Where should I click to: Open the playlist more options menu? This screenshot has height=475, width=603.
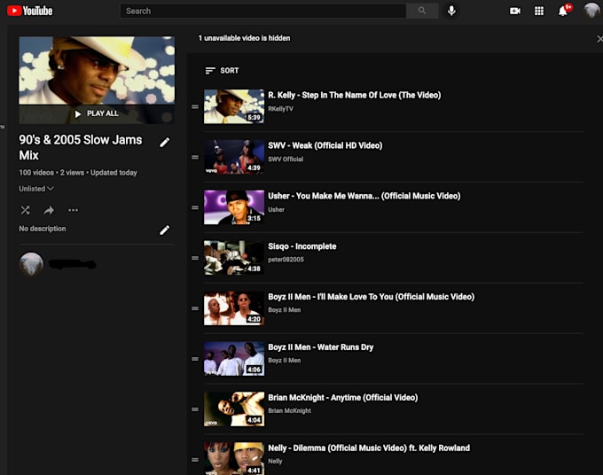tap(73, 210)
